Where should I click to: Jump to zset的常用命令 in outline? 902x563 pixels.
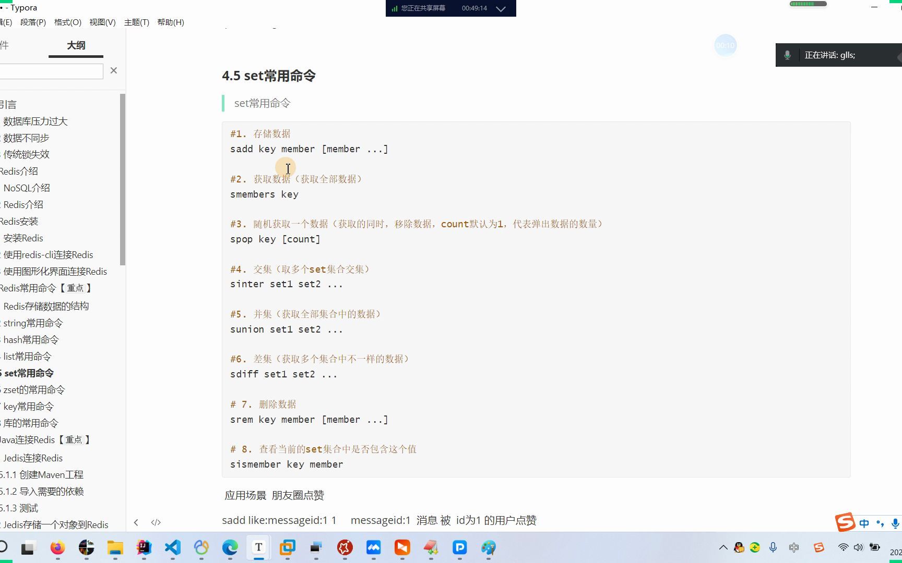tap(34, 390)
